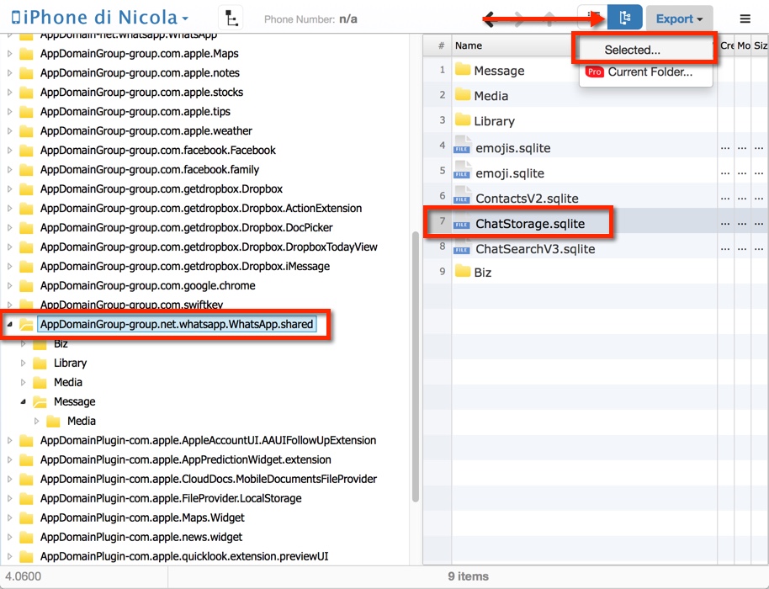
Task: Select AppDomainPlugin-com.apple.Maps.Widget folder
Action: (x=142, y=517)
